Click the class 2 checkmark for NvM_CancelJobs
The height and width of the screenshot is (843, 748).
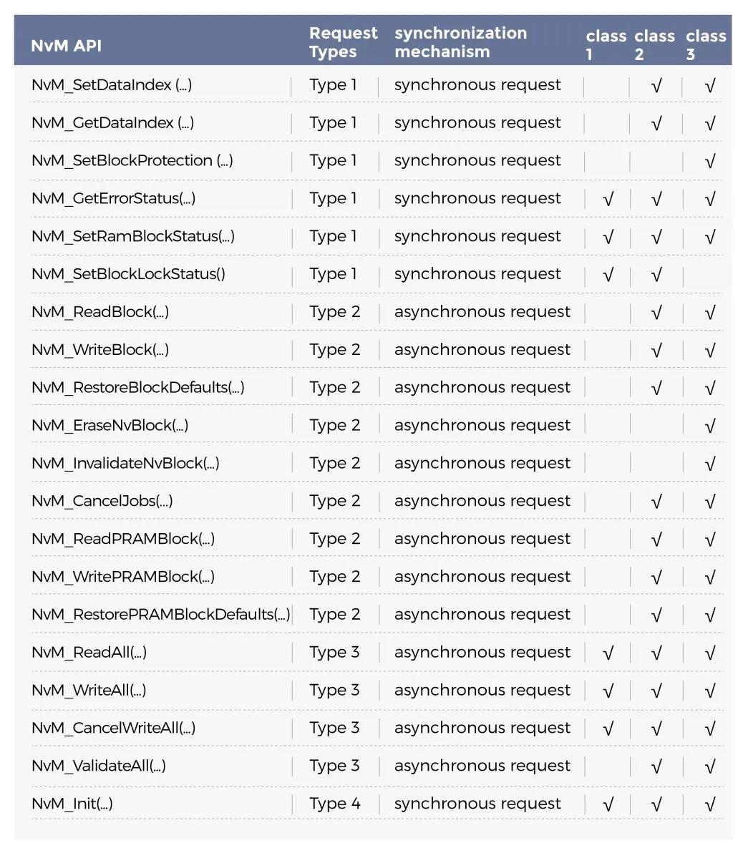[x=656, y=502]
